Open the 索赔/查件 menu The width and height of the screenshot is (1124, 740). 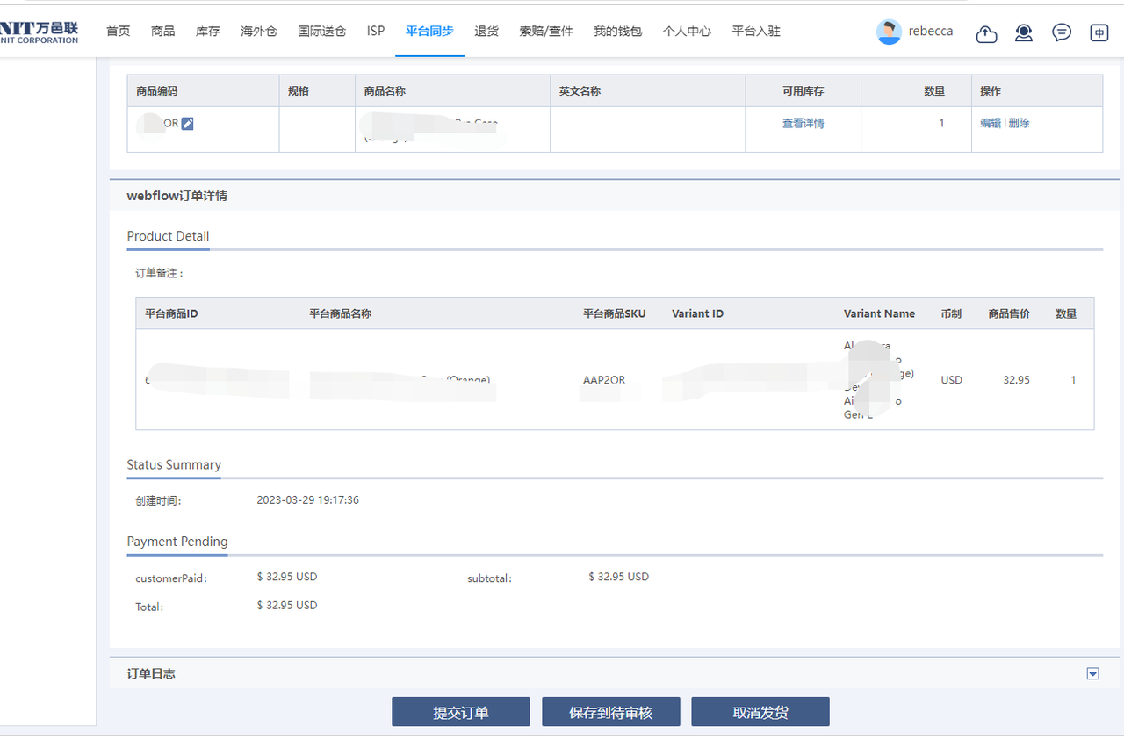[546, 31]
